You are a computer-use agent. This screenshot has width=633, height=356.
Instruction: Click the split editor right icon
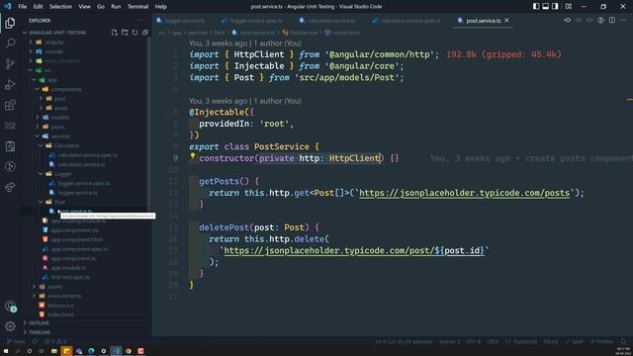pos(612,20)
